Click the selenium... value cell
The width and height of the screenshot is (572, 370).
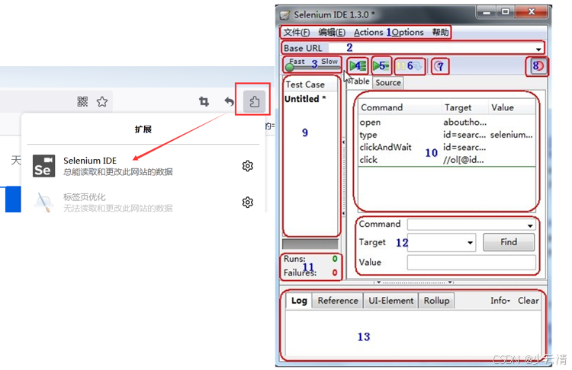tap(511, 135)
